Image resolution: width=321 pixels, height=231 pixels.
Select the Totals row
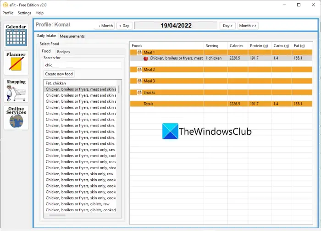(x=221, y=104)
